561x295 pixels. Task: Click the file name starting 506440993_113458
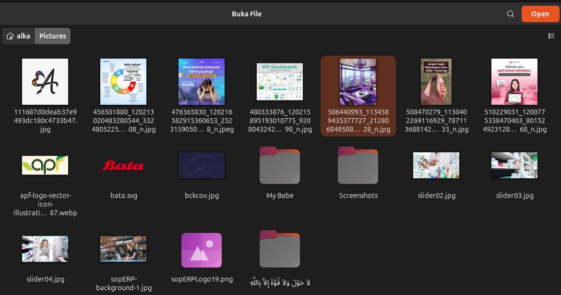[x=358, y=121]
